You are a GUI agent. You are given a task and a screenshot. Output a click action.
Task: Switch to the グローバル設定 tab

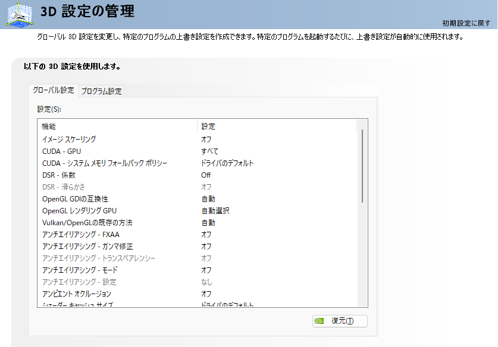tap(54, 90)
